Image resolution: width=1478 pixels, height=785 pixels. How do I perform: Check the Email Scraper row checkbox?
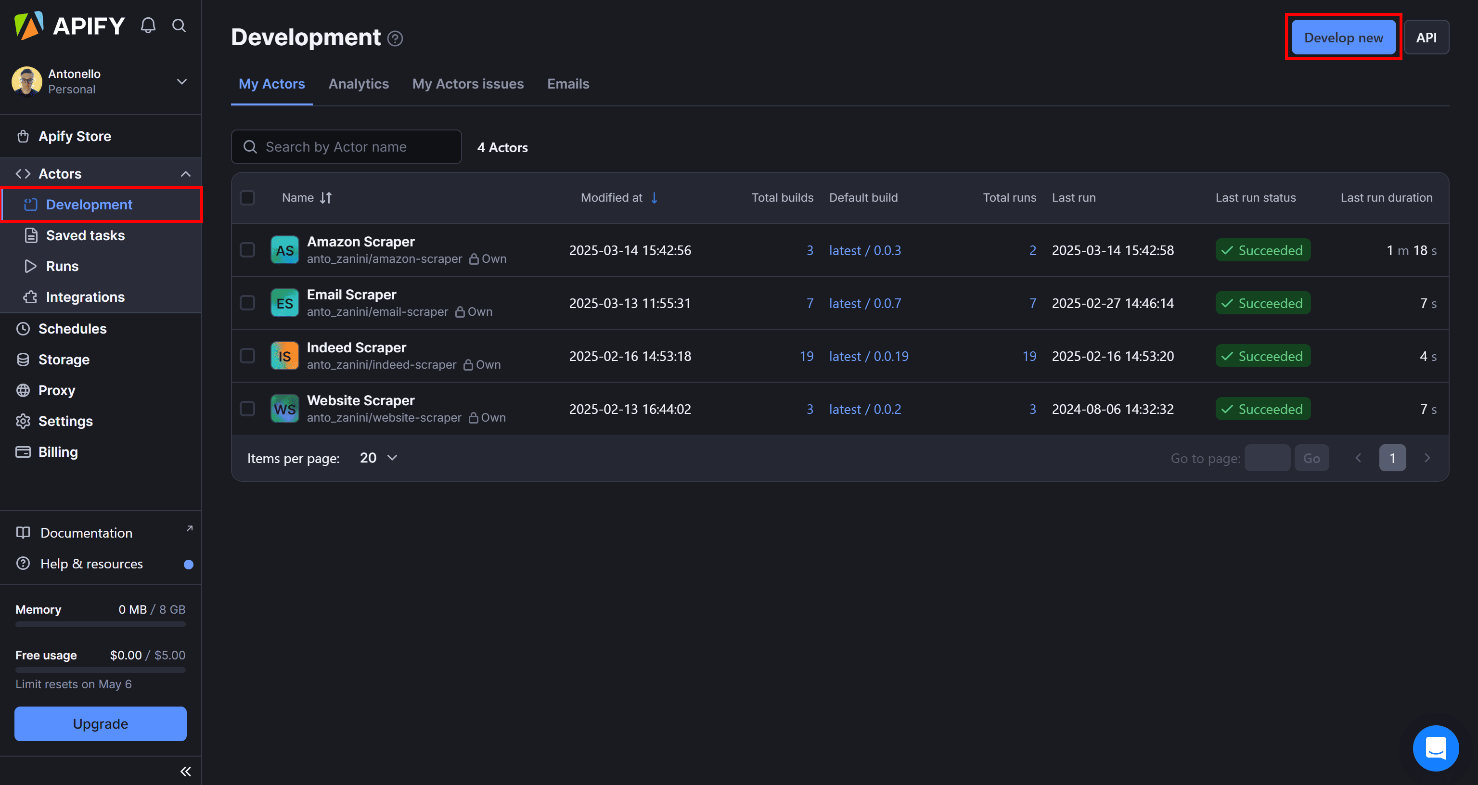[247, 303]
